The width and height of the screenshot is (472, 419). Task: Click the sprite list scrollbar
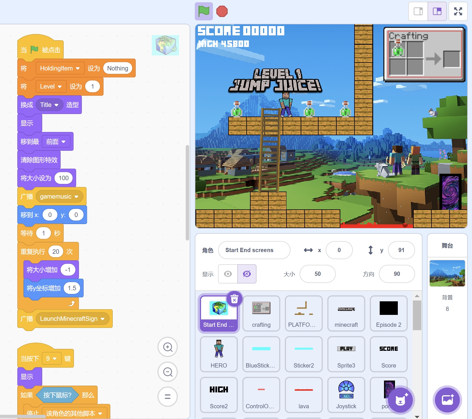[417, 315]
